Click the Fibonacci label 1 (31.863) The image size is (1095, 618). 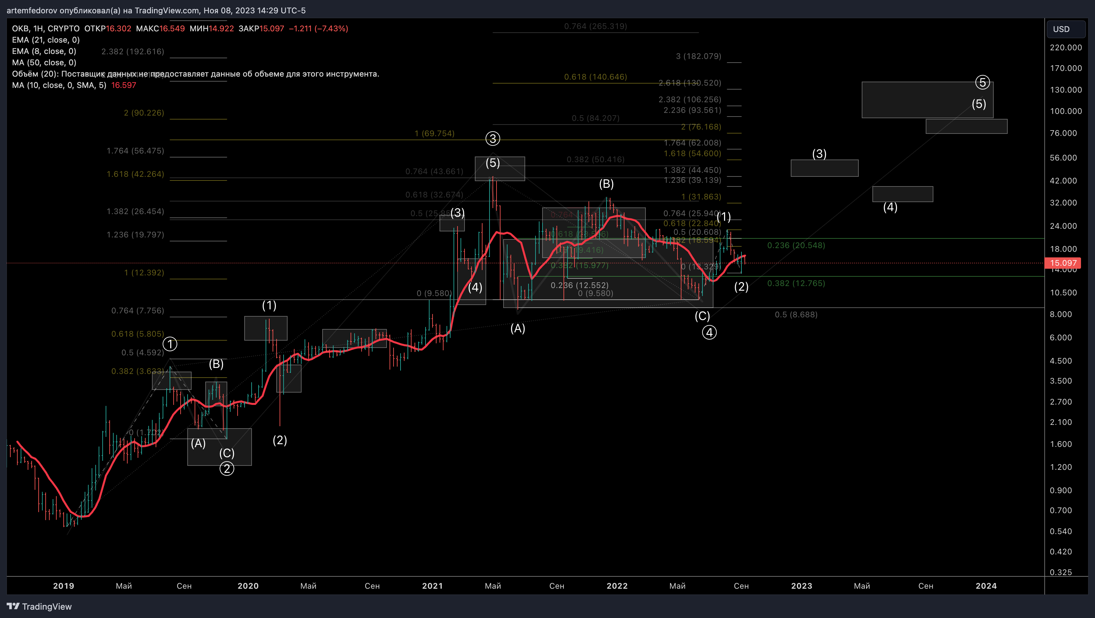(701, 197)
